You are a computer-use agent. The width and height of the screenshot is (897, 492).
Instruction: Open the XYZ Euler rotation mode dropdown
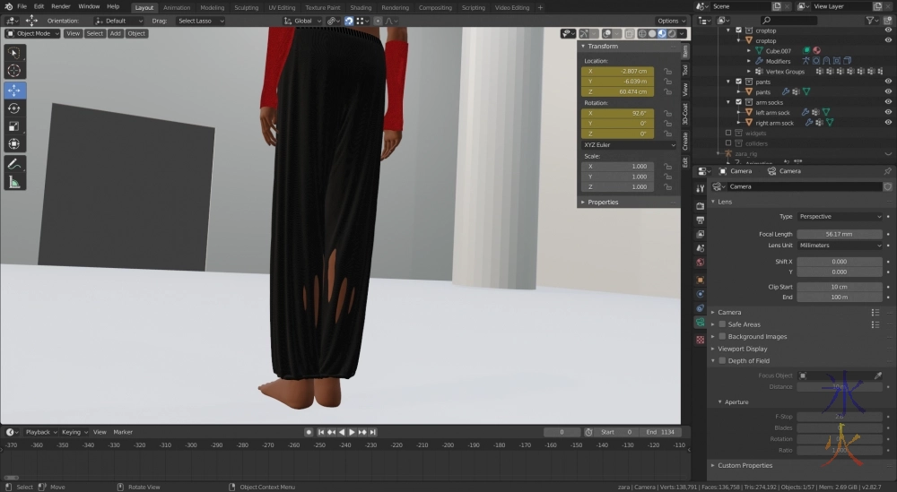pyautogui.click(x=629, y=144)
